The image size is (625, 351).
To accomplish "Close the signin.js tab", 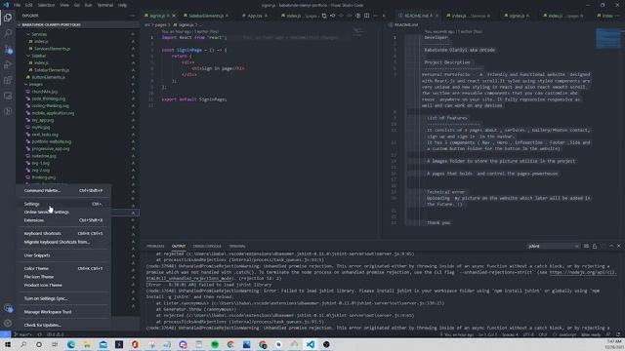I will [x=174, y=16].
